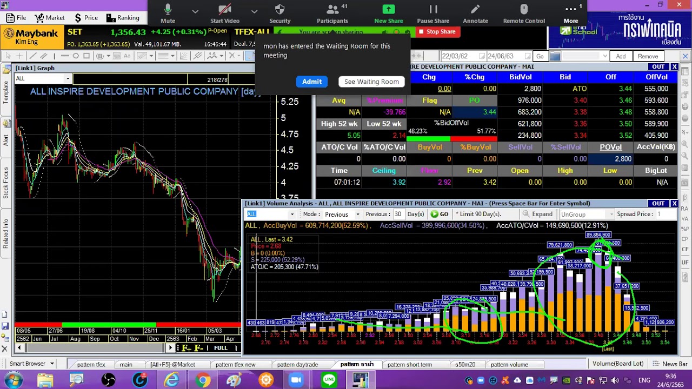Open the LINE app in the taskbar

point(329,380)
